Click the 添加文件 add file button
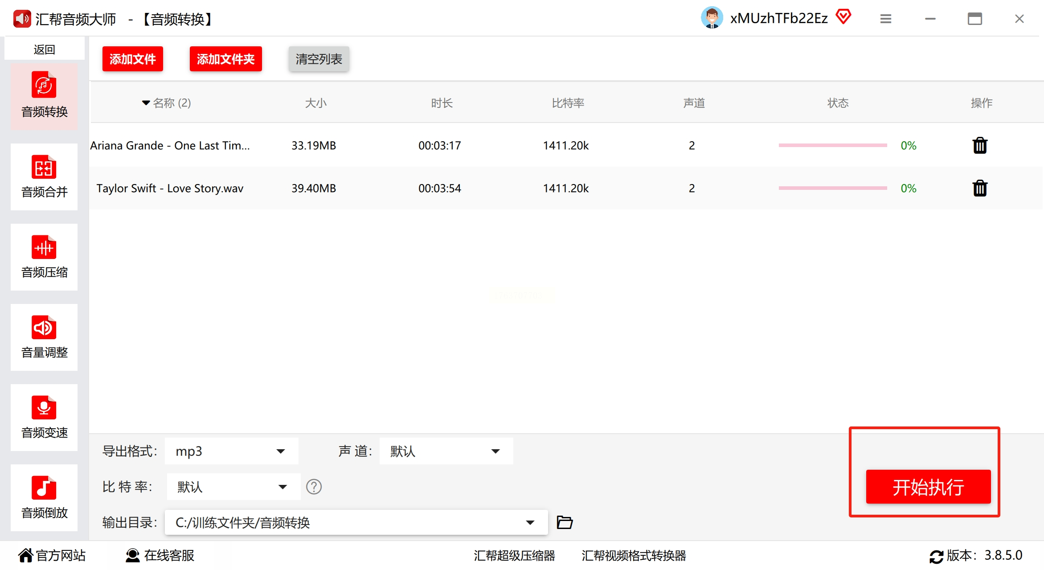The width and height of the screenshot is (1044, 570). (132, 59)
